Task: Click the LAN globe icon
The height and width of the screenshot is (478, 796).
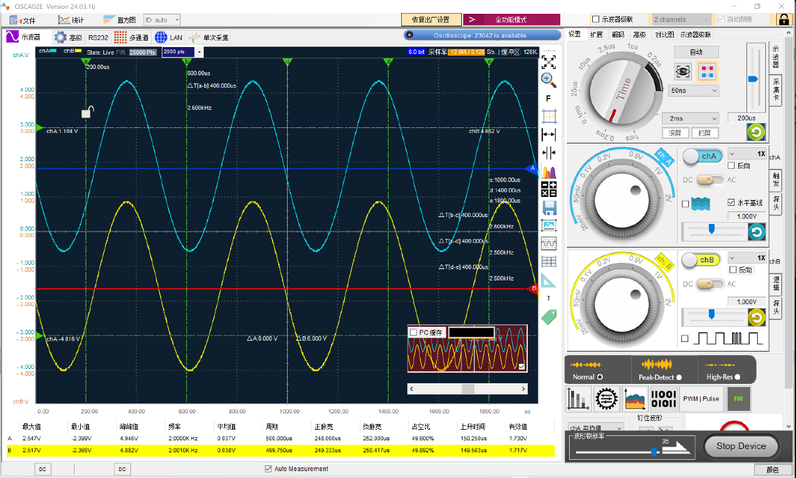Action: click(161, 38)
